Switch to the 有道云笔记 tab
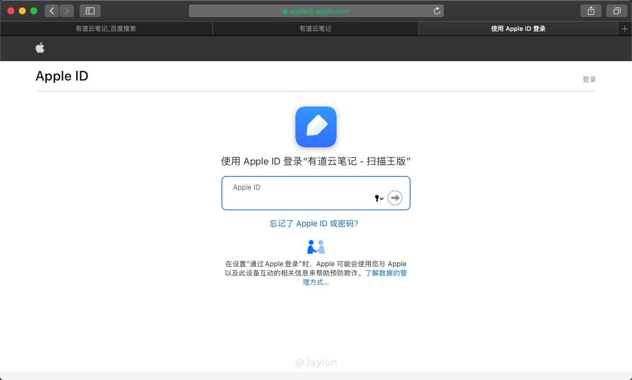Viewport: 632px width, 380px height. point(315,28)
